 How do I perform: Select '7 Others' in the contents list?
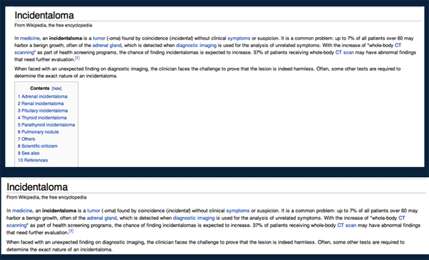click(x=26, y=139)
